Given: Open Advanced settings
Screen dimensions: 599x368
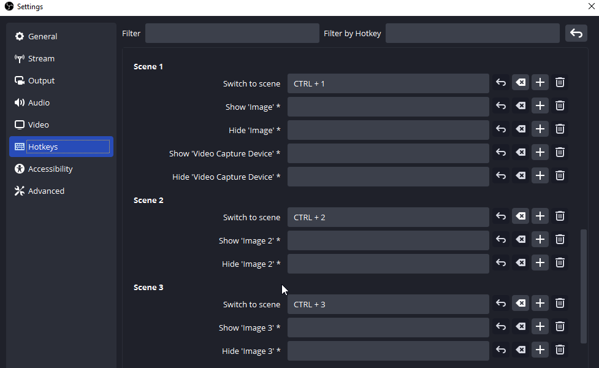Looking at the screenshot, I should [x=46, y=191].
